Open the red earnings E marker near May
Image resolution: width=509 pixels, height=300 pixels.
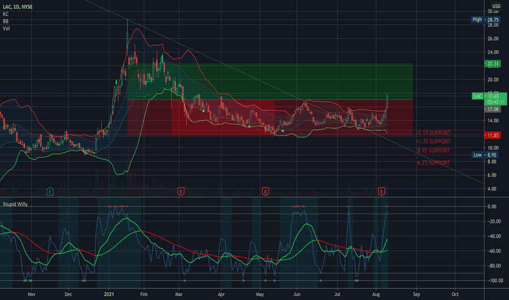tap(265, 191)
